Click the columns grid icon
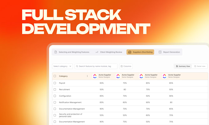The width and height of the screenshot is (209, 125). (122, 66)
